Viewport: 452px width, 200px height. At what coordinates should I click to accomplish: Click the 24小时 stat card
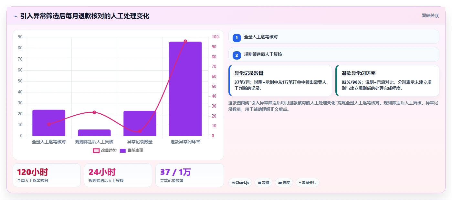coord(118,175)
